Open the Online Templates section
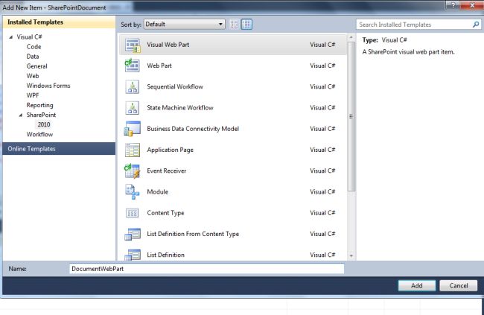The width and height of the screenshot is (484, 315). (59, 148)
